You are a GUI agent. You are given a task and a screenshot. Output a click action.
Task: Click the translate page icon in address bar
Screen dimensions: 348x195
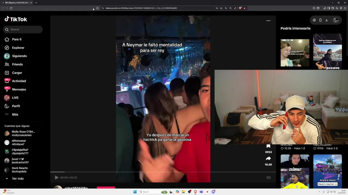pyautogui.click(x=226, y=8)
